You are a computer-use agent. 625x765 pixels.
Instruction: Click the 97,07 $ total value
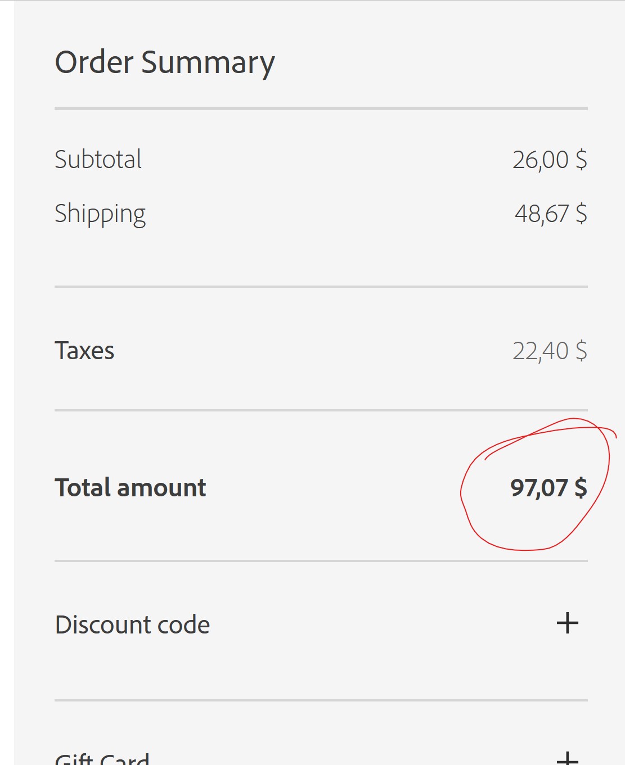click(548, 487)
